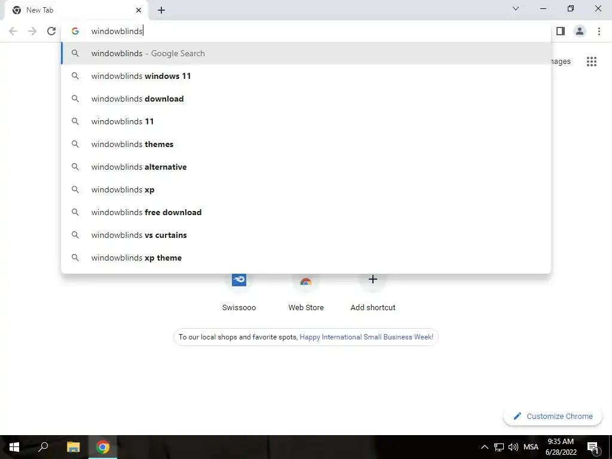Open the Swissooo shortcut icon
This screenshot has height=459, width=612.
(239, 280)
